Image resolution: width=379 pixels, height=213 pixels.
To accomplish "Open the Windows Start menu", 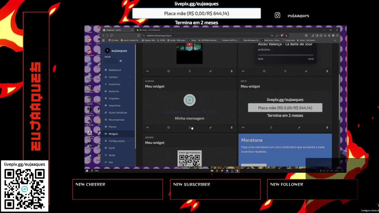I will click(x=87, y=171).
